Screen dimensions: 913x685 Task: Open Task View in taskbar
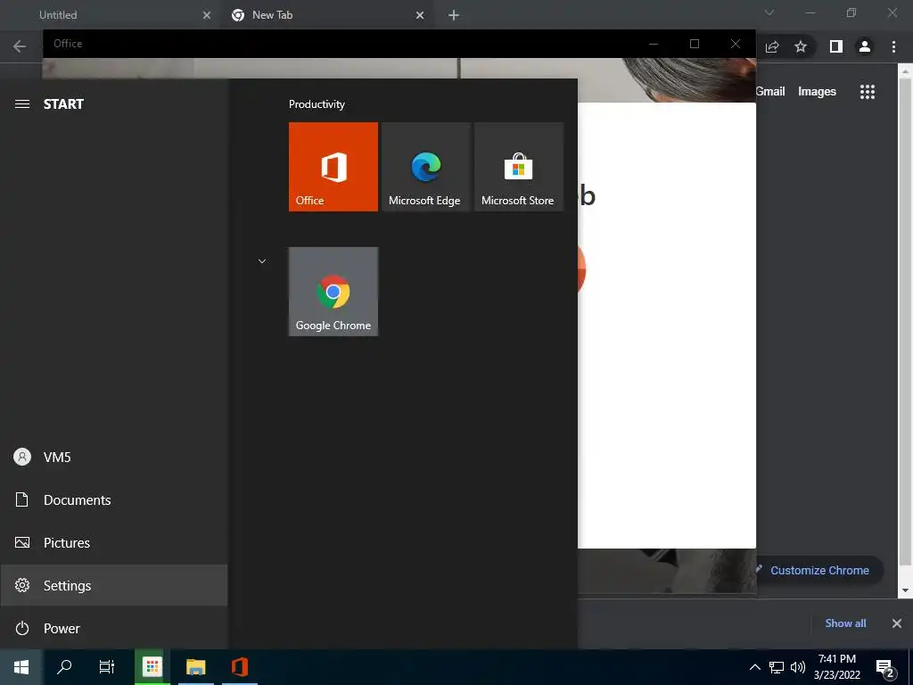pyautogui.click(x=107, y=667)
